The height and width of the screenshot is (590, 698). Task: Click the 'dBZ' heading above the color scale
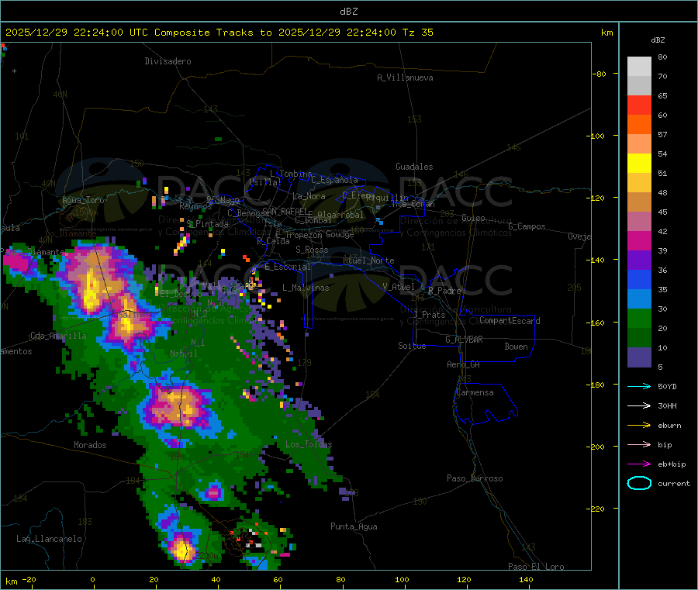click(658, 40)
